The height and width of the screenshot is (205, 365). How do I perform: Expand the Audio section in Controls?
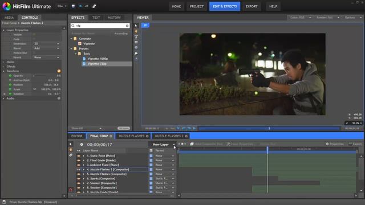coord(3,99)
